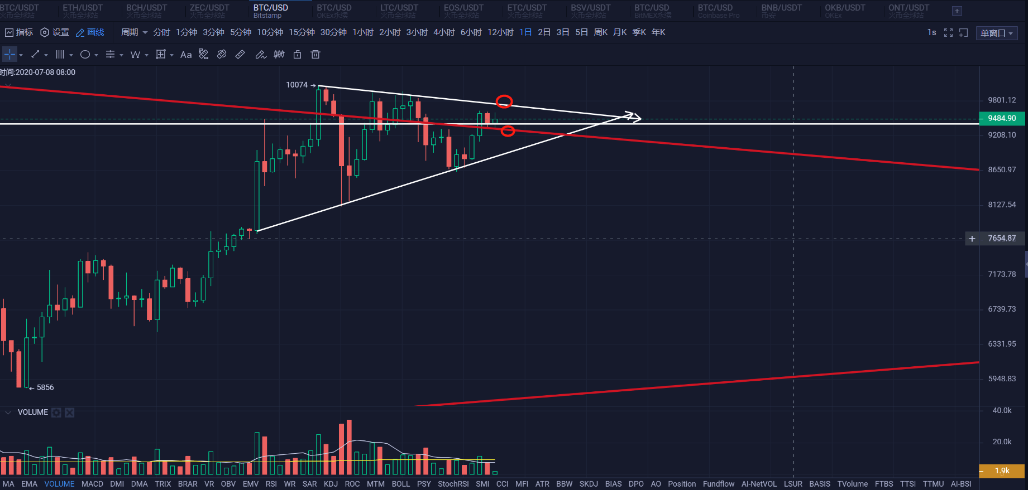Select the 1日 daily interval
Image resolution: width=1028 pixels, height=490 pixels.
click(x=525, y=32)
